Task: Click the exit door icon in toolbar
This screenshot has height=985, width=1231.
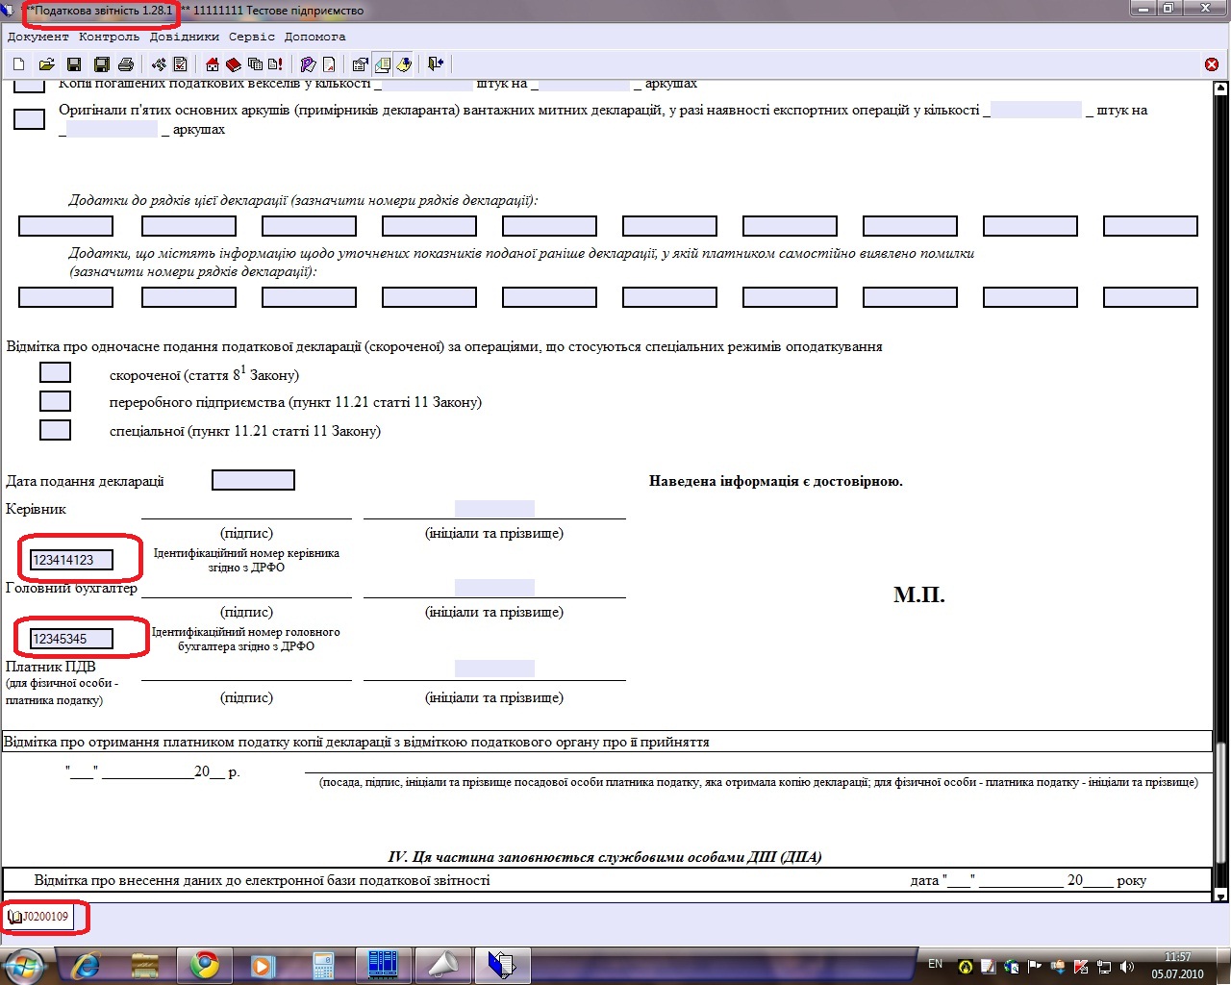Action: pyautogui.click(x=436, y=64)
